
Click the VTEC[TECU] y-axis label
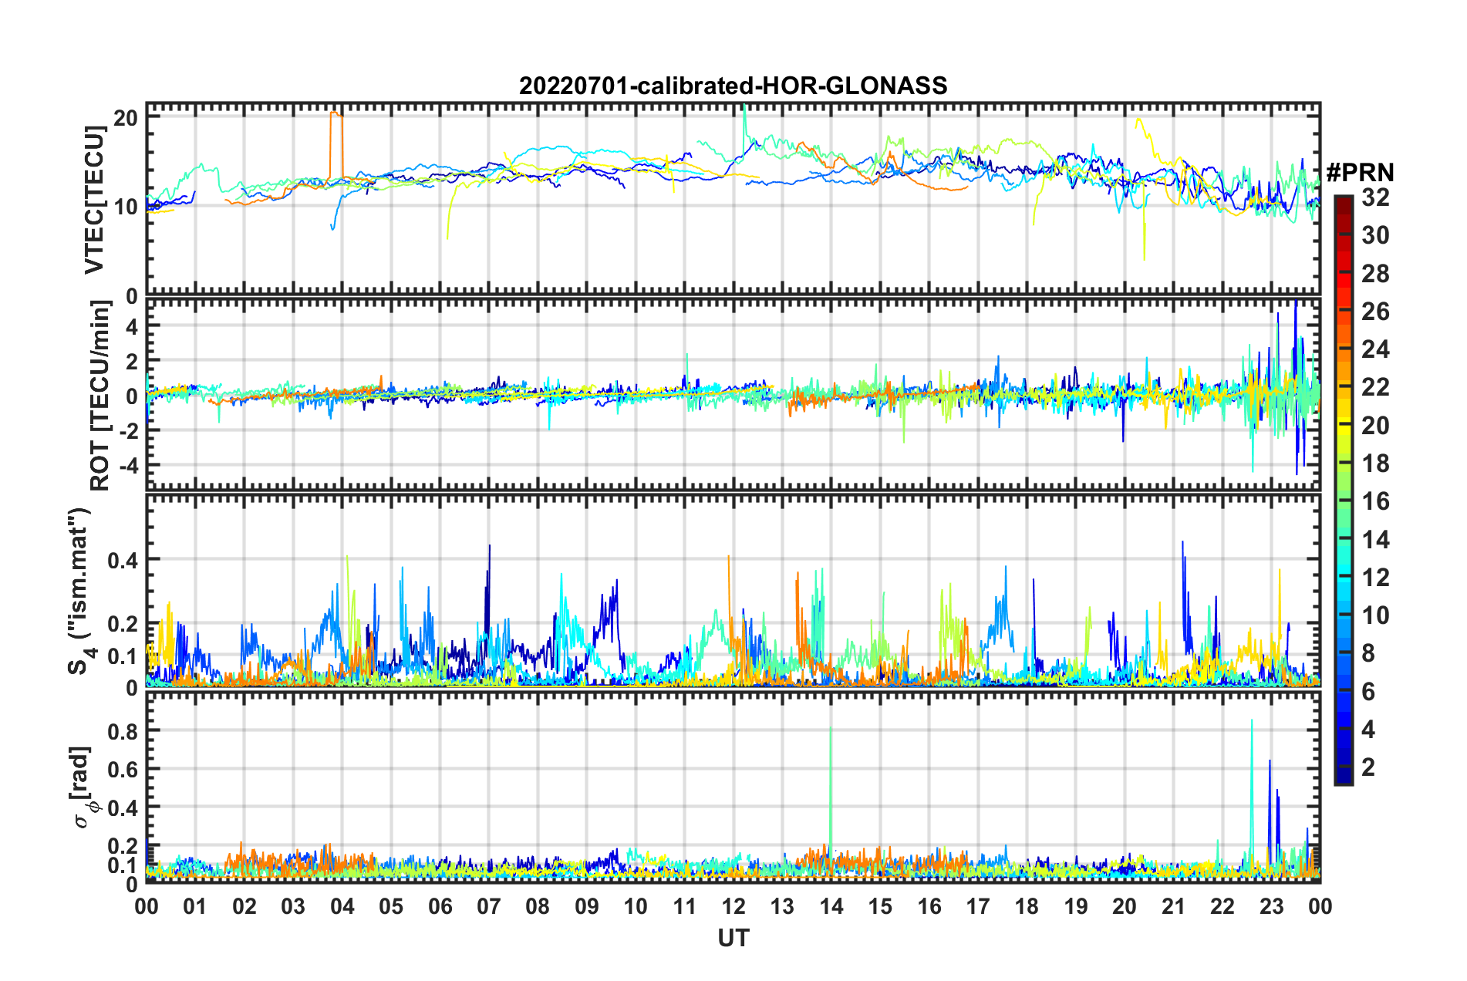tap(94, 200)
